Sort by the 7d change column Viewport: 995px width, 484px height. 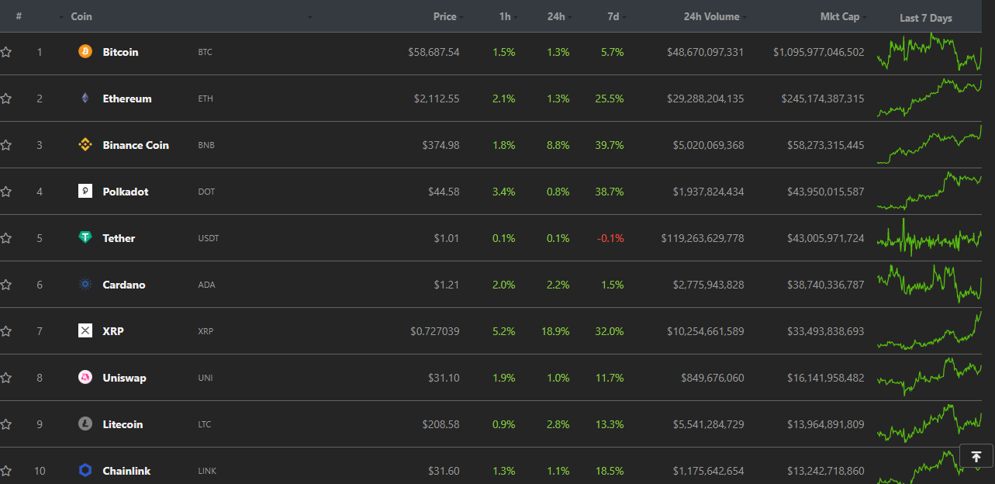613,16
